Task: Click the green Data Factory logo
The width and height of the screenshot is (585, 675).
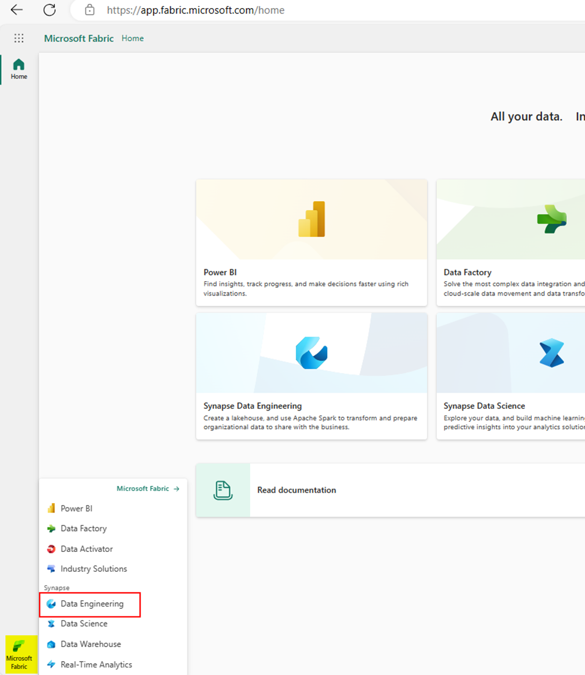Action: 552,219
